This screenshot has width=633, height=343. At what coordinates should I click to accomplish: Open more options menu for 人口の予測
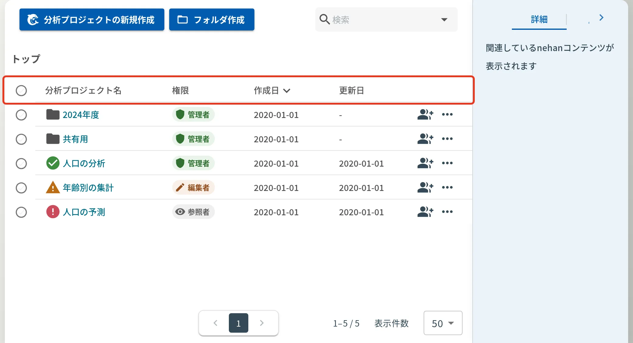pos(447,212)
